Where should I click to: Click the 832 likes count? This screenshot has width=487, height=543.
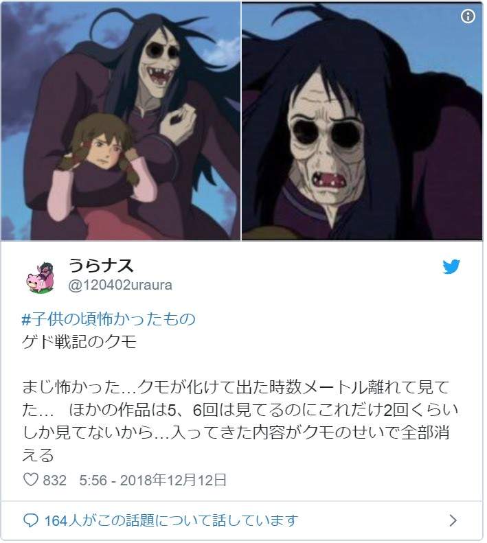click(x=54, y=481)
